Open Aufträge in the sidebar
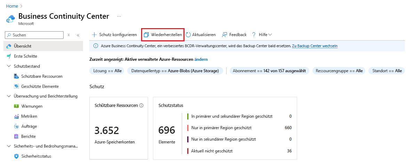This screenshot has height=167, width=408. (x=29, y=126)
